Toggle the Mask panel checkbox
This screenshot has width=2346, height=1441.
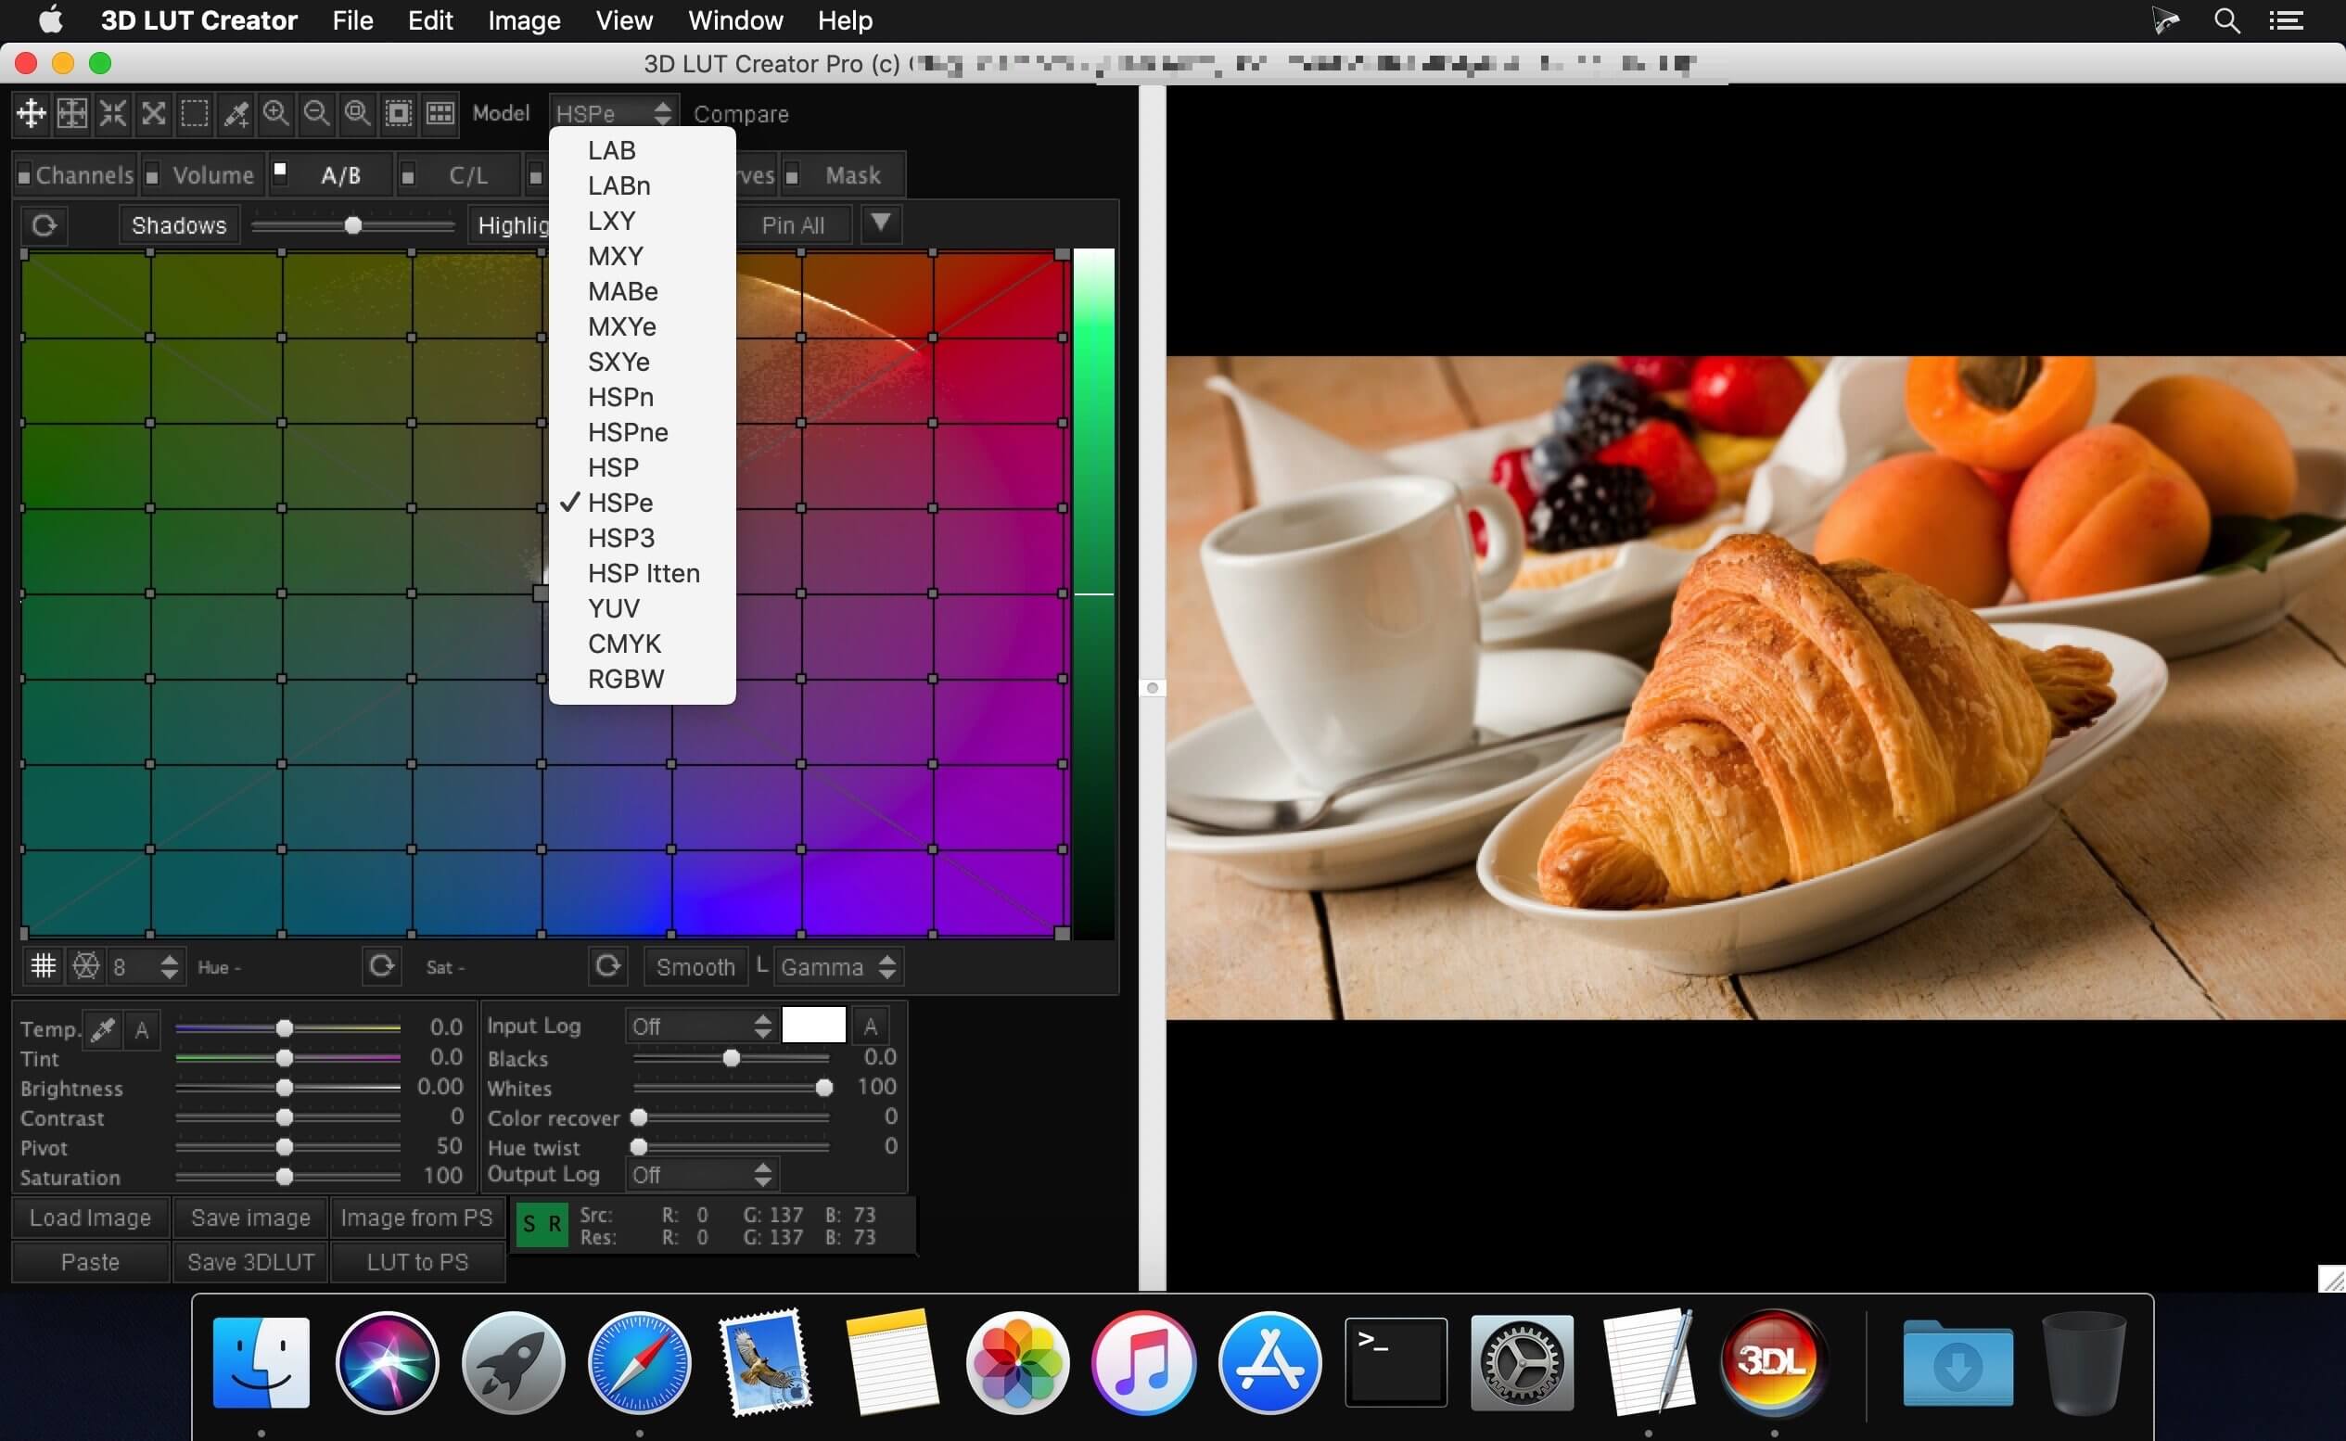coord(791,176)
